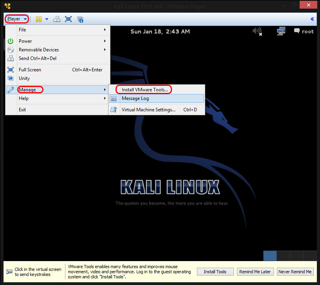Expand the Manage submenu arrow
320x285 pixels.
[105, 90]
